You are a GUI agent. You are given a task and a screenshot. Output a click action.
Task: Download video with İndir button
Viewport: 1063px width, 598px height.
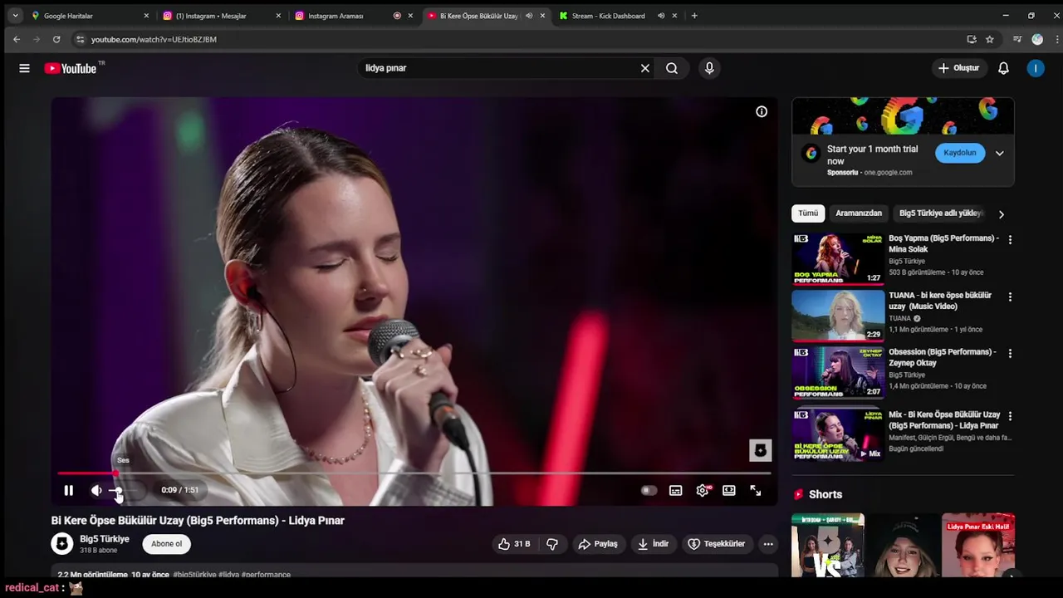(x=653, y=544)
